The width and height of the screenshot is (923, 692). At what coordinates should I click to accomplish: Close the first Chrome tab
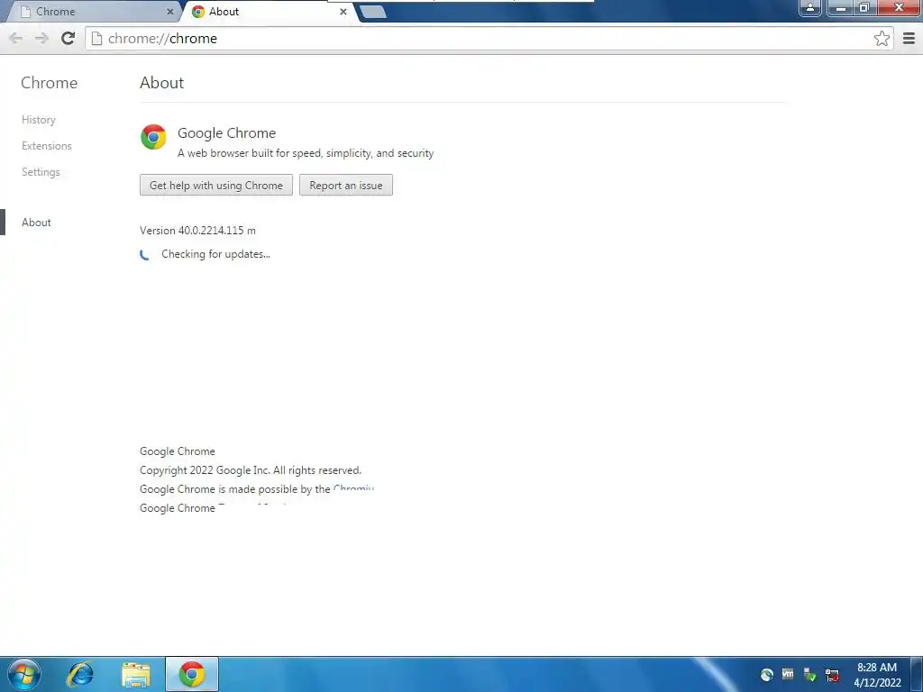coord(170,12)
